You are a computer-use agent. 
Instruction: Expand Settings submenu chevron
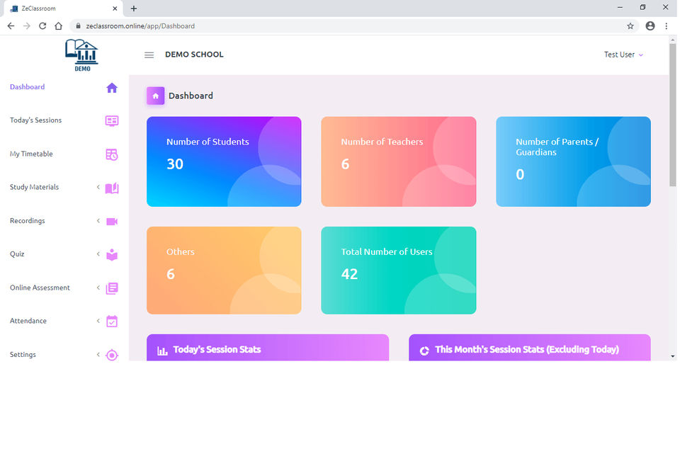pos(98,355)
